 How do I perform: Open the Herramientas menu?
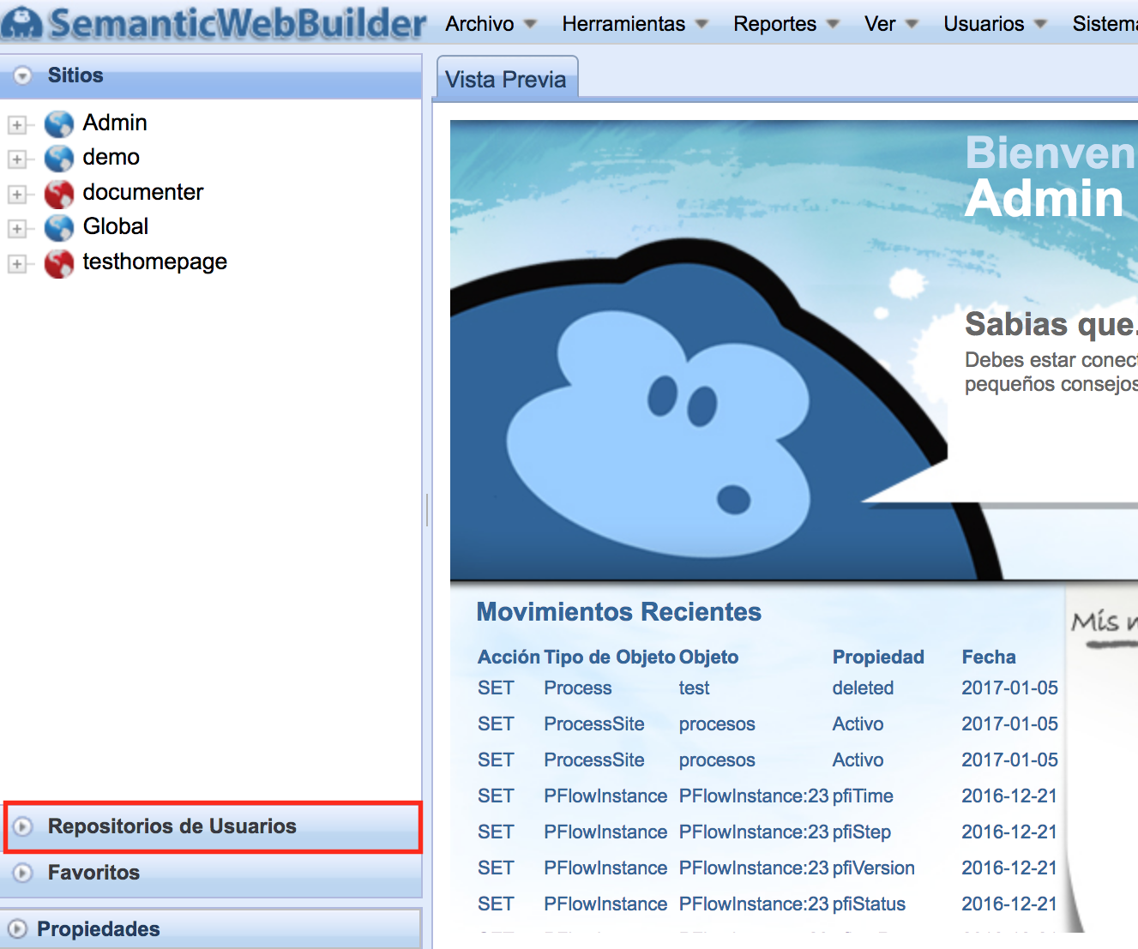(635, 24)
